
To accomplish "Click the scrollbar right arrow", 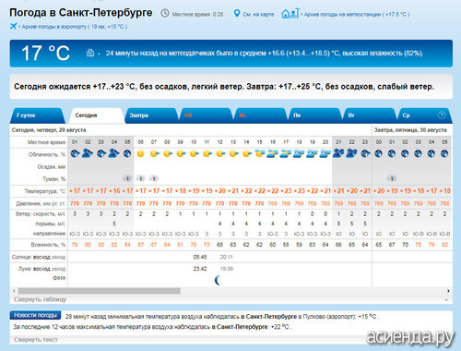I will [449, 291].
